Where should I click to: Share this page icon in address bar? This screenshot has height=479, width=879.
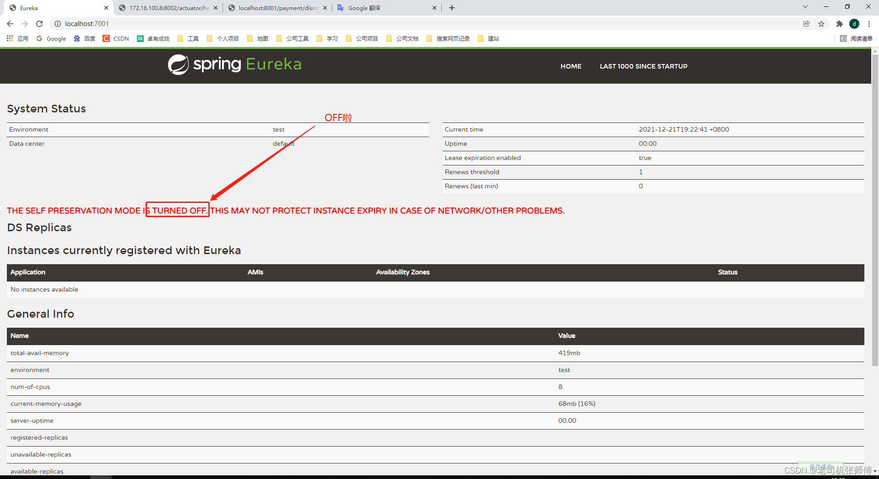(806, 24)
